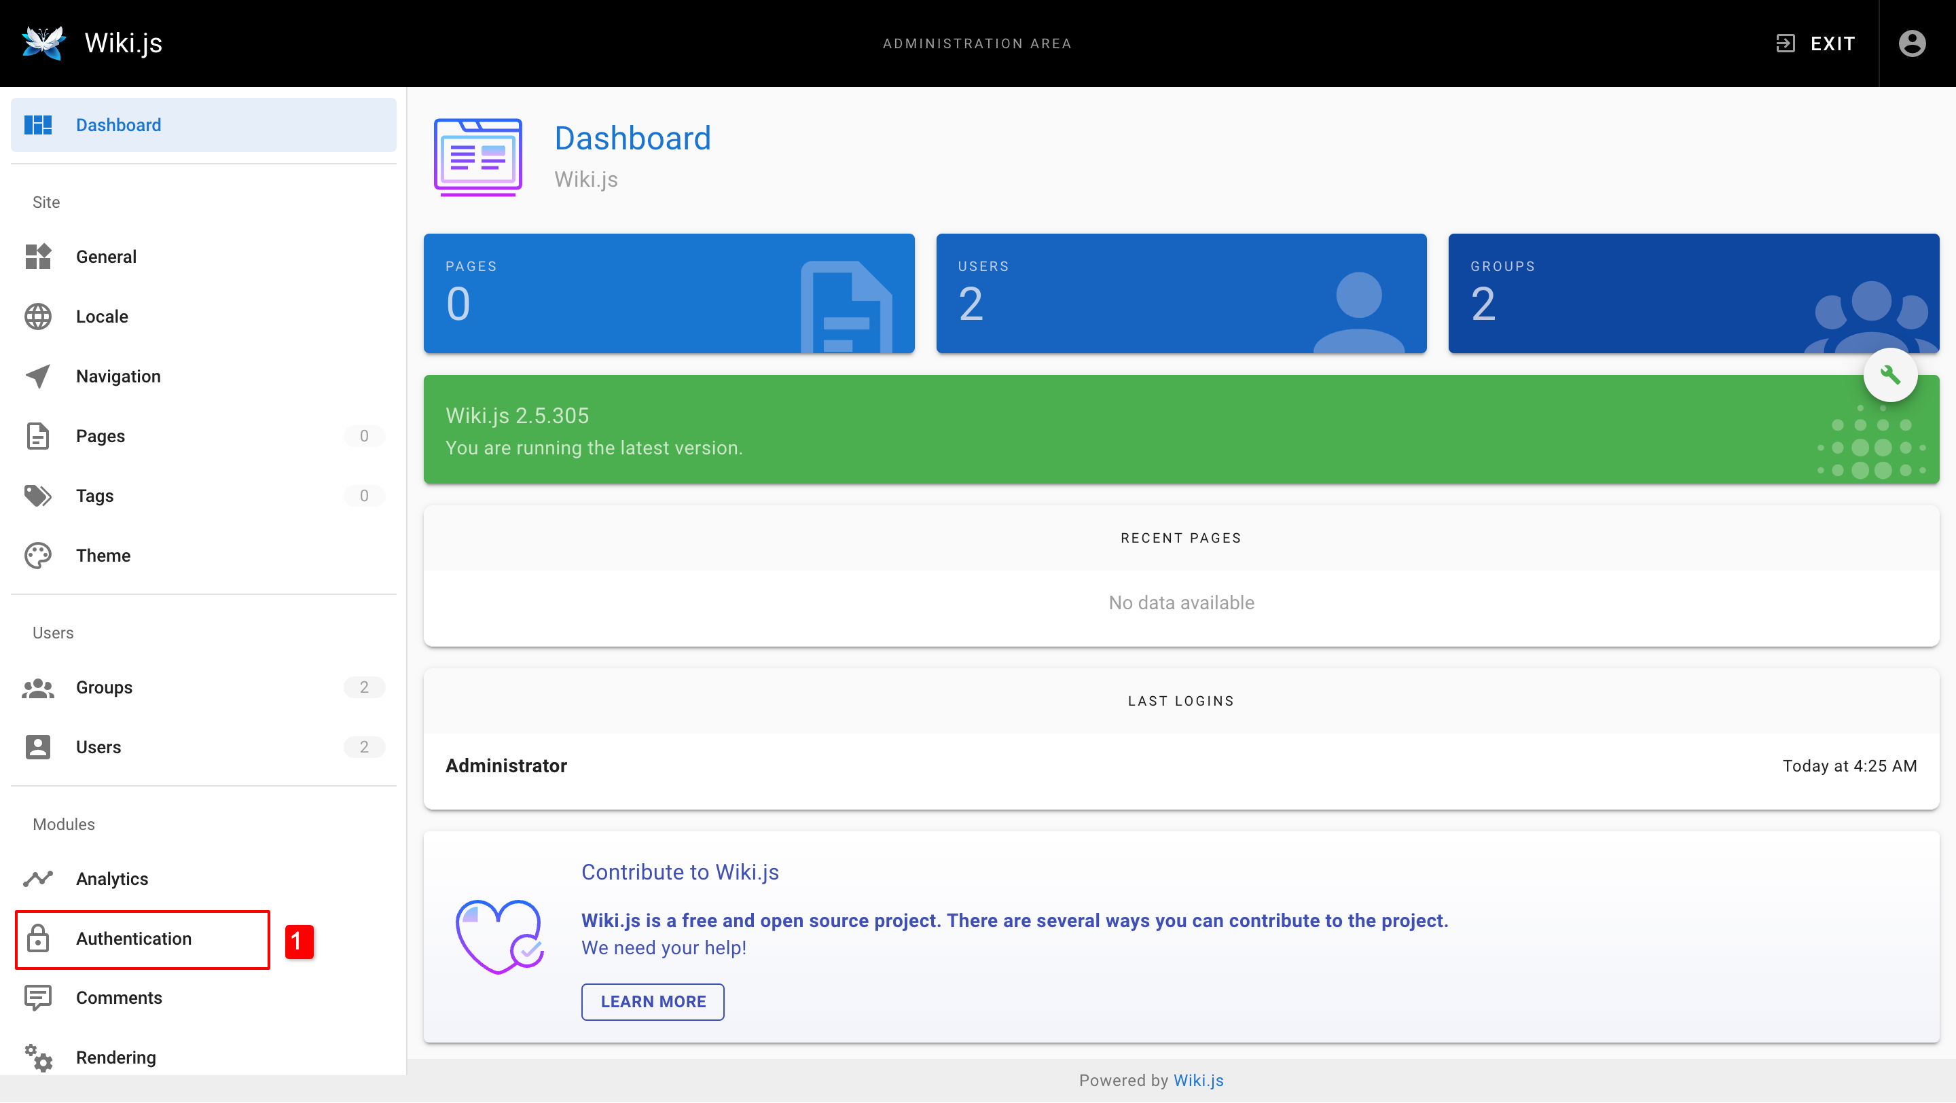Open the General site settings
The image size is (1956, 1103).
[x=105, y=257]
